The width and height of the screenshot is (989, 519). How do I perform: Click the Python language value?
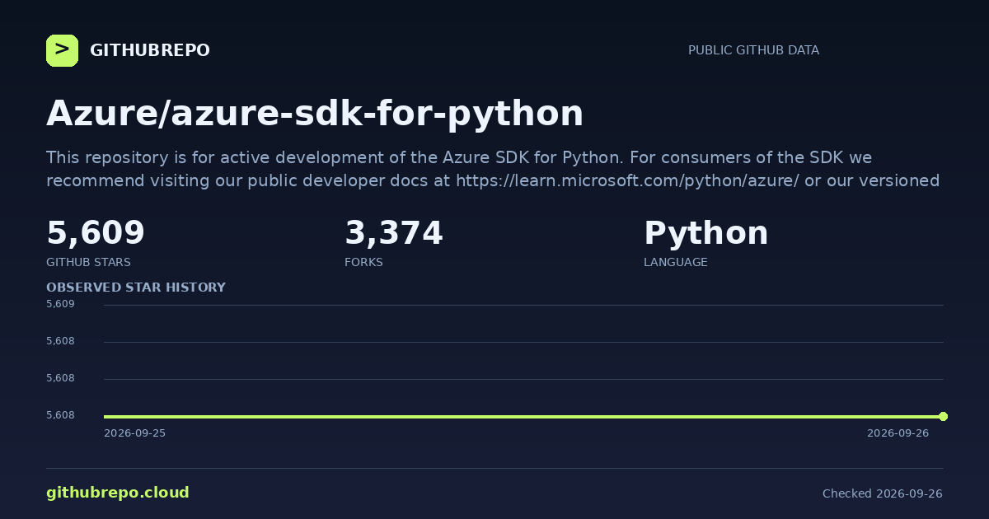click(x=706, y=234)
